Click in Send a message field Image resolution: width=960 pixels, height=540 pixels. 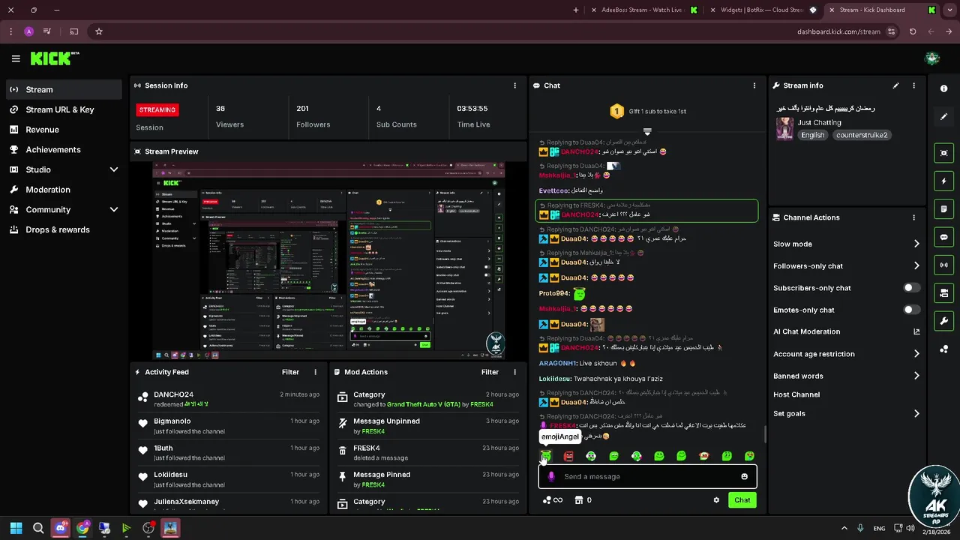(649, 476)
